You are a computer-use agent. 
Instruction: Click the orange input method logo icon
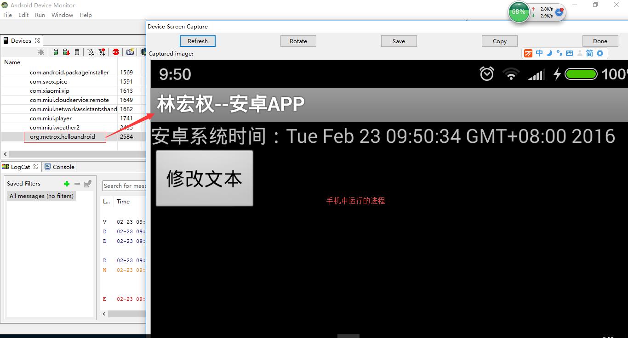[x=528, y=53]
